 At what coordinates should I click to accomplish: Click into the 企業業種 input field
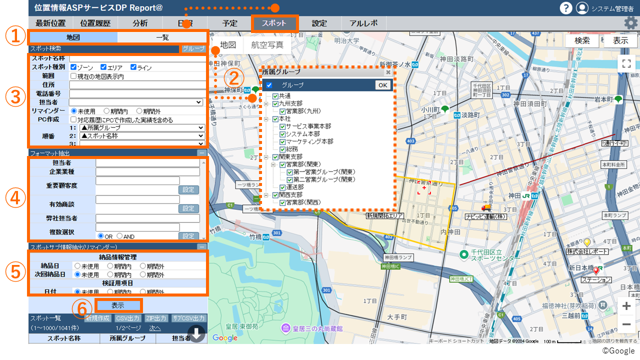point(147,172)
